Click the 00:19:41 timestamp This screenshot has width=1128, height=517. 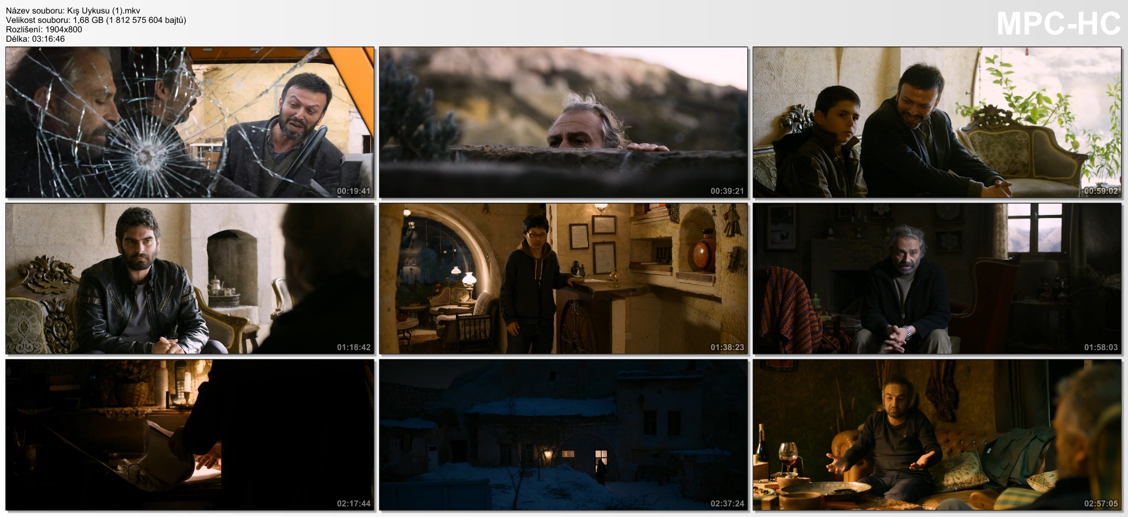tap(354, 191)
